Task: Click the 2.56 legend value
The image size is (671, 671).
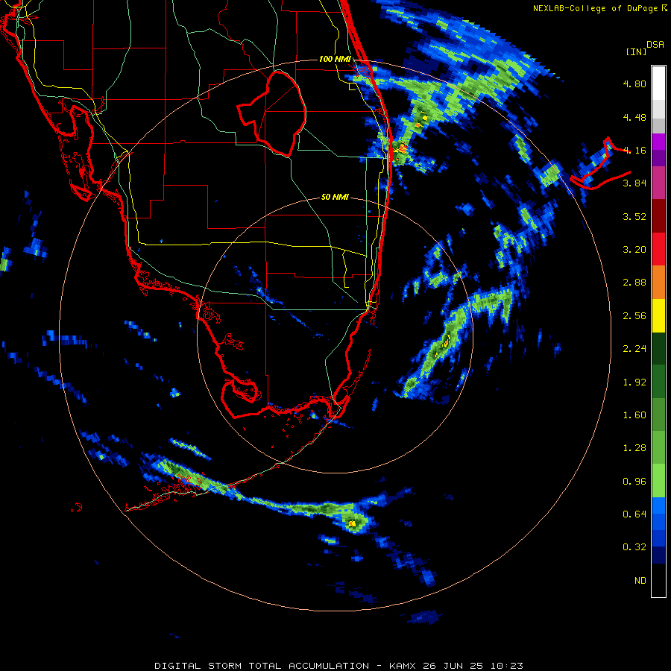Action: pos(634,316)
